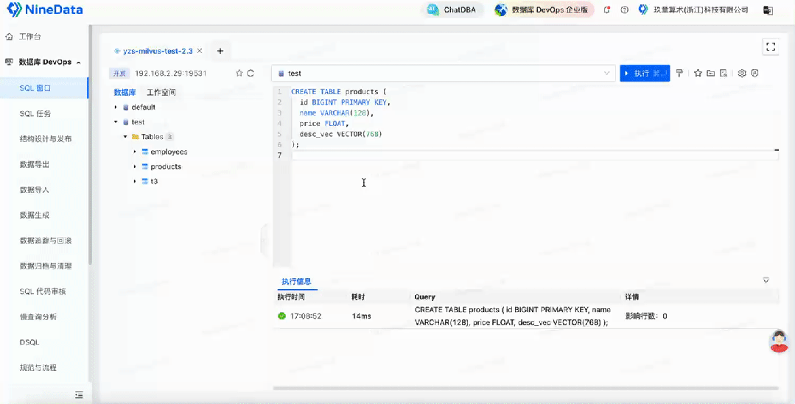The width and height of the screenshot is (795, 404).
Task: Click the 执行时间 column header
Action: pos(291,297)
